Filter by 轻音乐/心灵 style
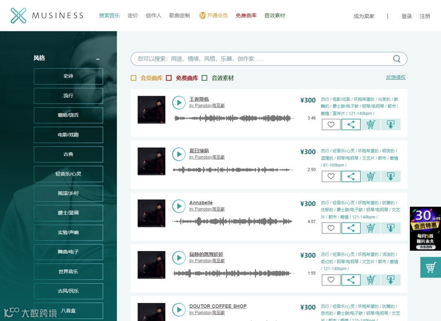 coord(68,174)
